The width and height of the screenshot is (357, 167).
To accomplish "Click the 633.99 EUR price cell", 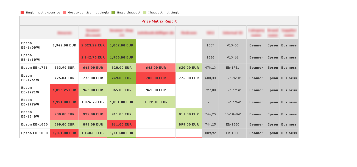I will point(65,68).
